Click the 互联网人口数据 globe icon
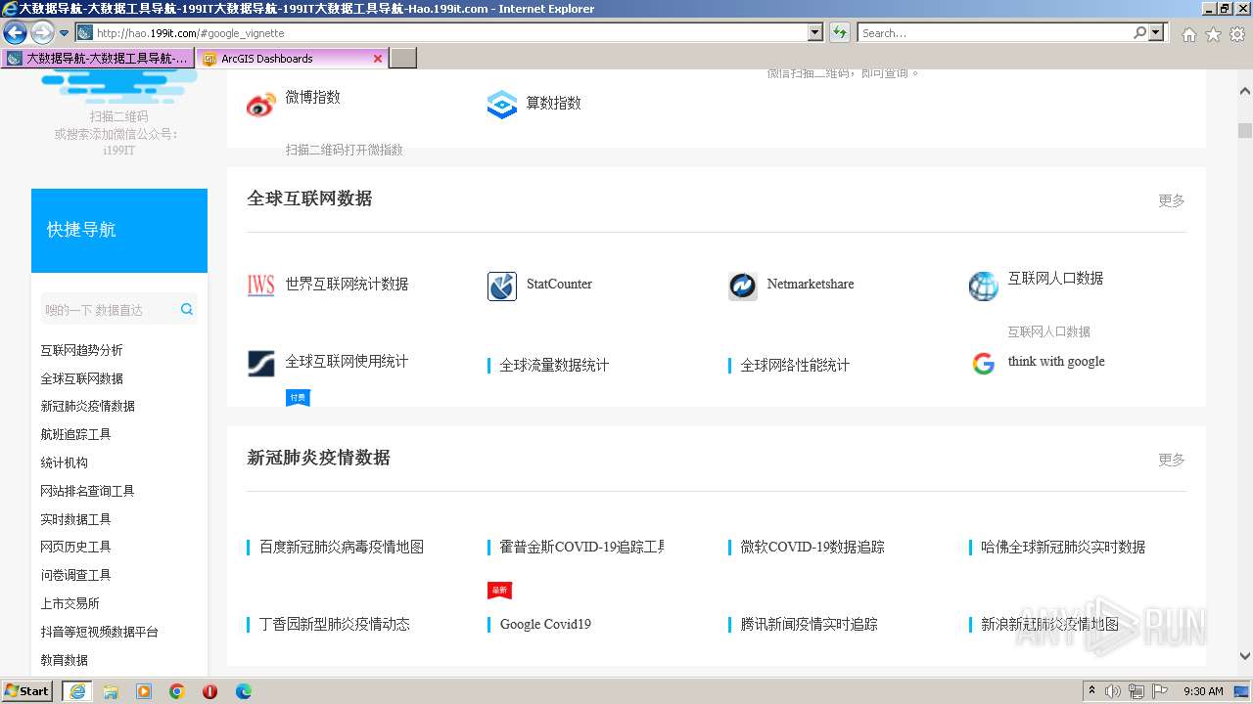Image resolution: width=1253 pixels, height=704 pixels. (984, 286)
